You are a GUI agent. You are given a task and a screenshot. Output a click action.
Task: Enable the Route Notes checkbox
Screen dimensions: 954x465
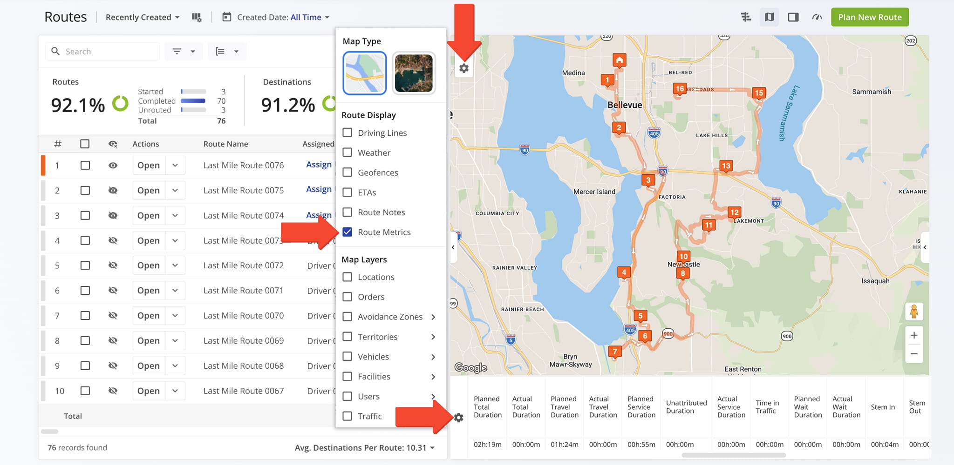tap(347, 212)
